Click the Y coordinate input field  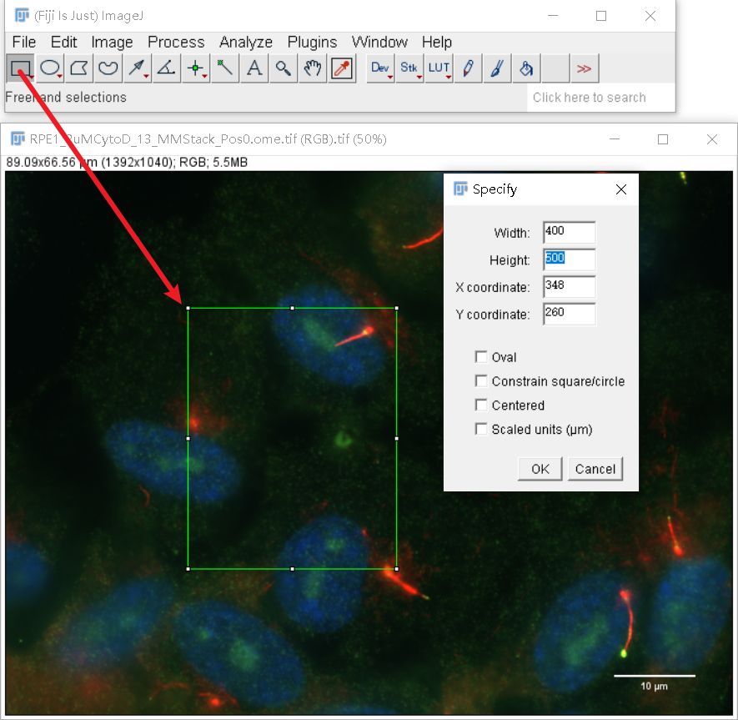click(x=569, y=314)
